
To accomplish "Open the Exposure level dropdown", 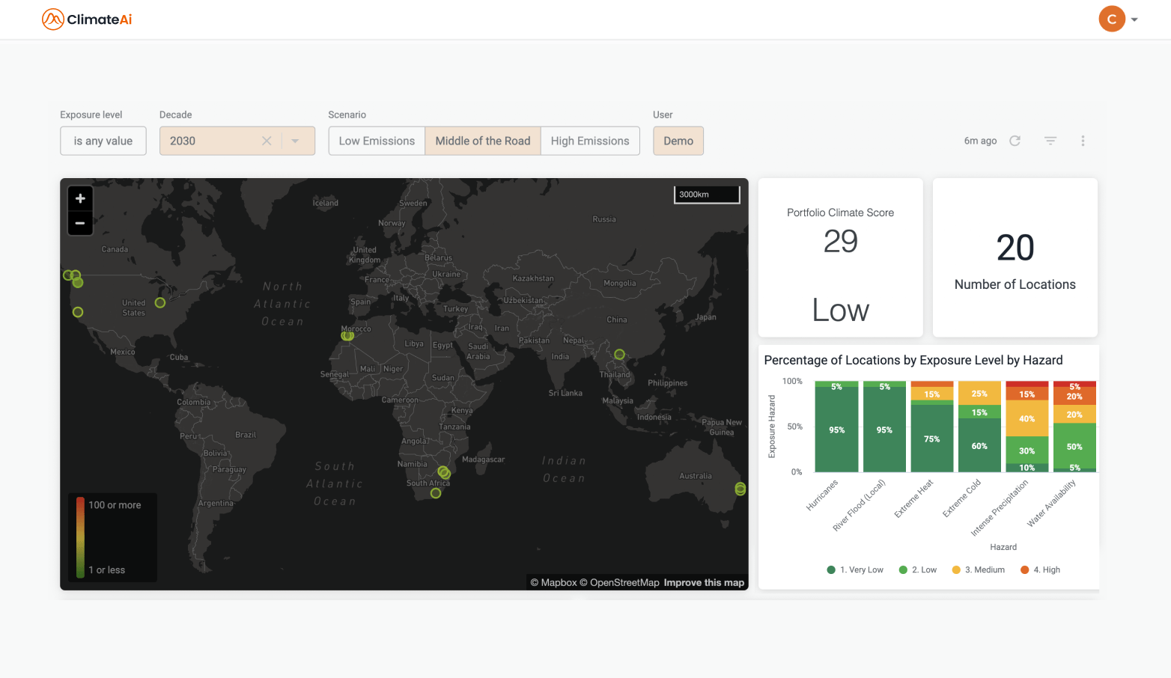I will coord(103,141).
